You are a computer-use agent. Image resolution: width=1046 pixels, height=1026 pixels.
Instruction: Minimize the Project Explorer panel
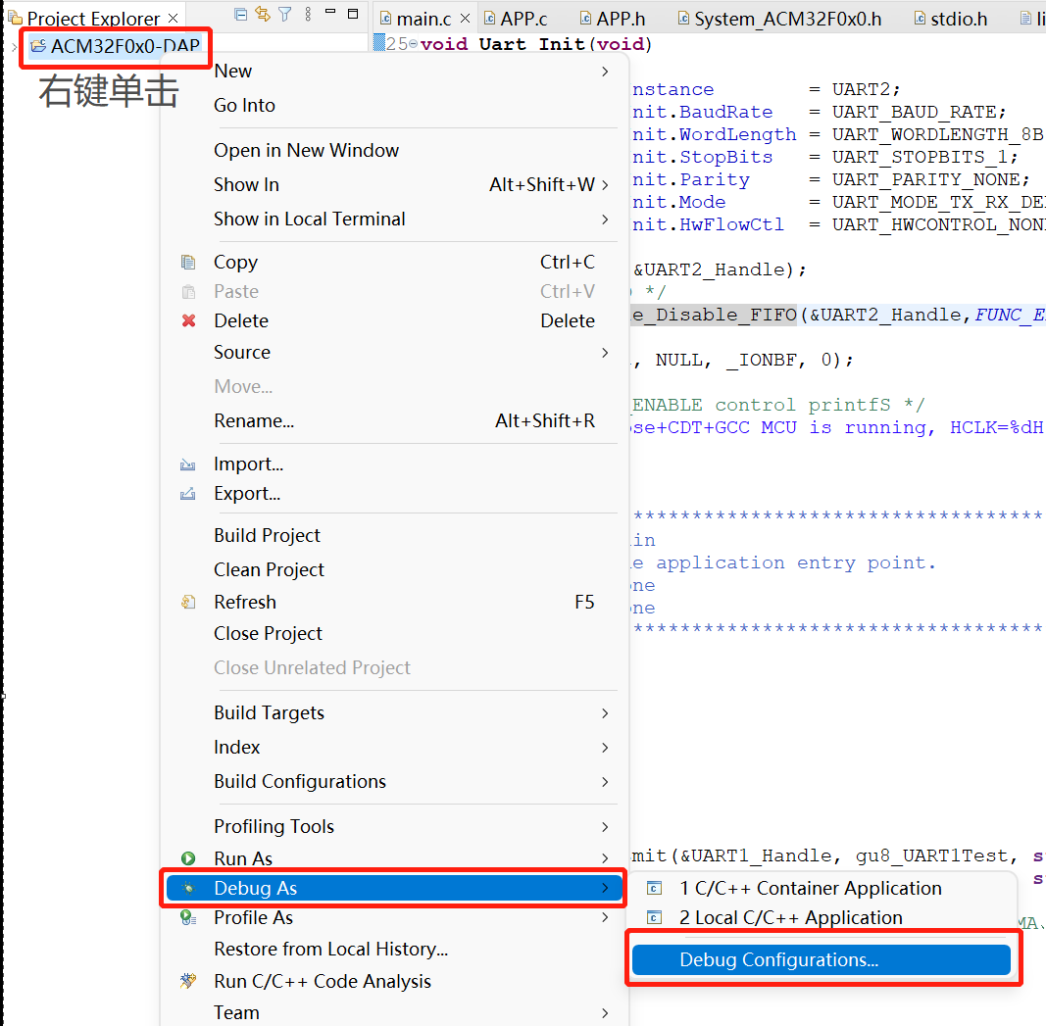[x=331, y=13]
